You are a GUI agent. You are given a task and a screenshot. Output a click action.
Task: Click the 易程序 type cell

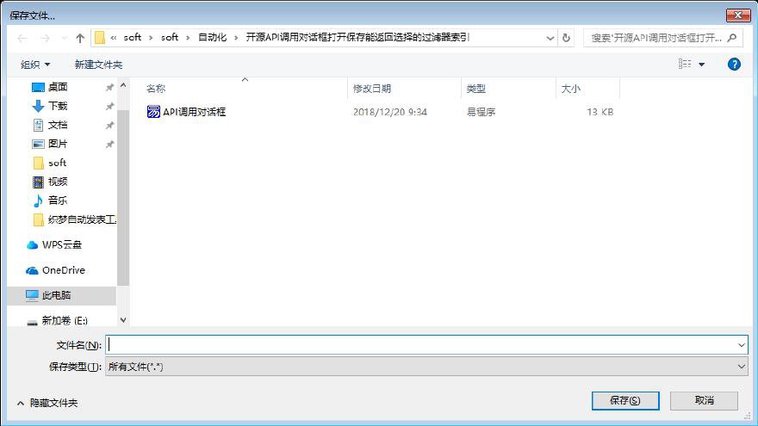pos(481,112)
